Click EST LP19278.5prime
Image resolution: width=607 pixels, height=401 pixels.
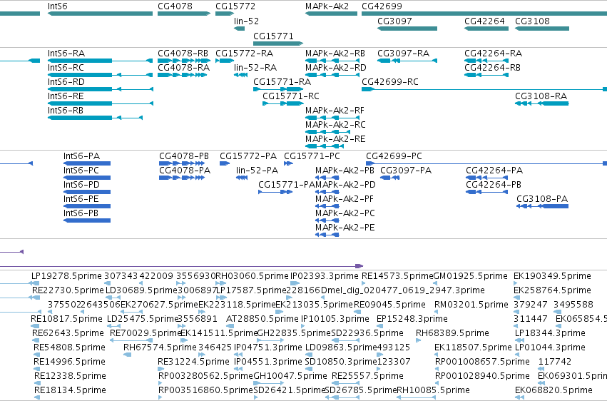click(x=66, y=276)
